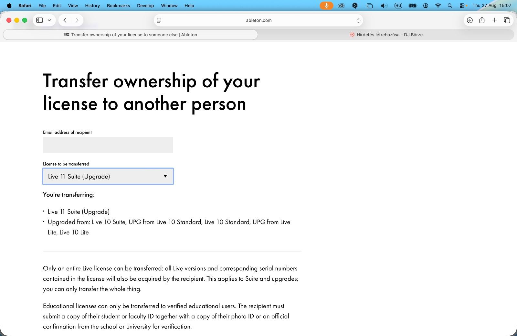Click the 'Only an entire Live license' paragraph
The height and width of the screenshot is (336, 517).
[171, 279]
